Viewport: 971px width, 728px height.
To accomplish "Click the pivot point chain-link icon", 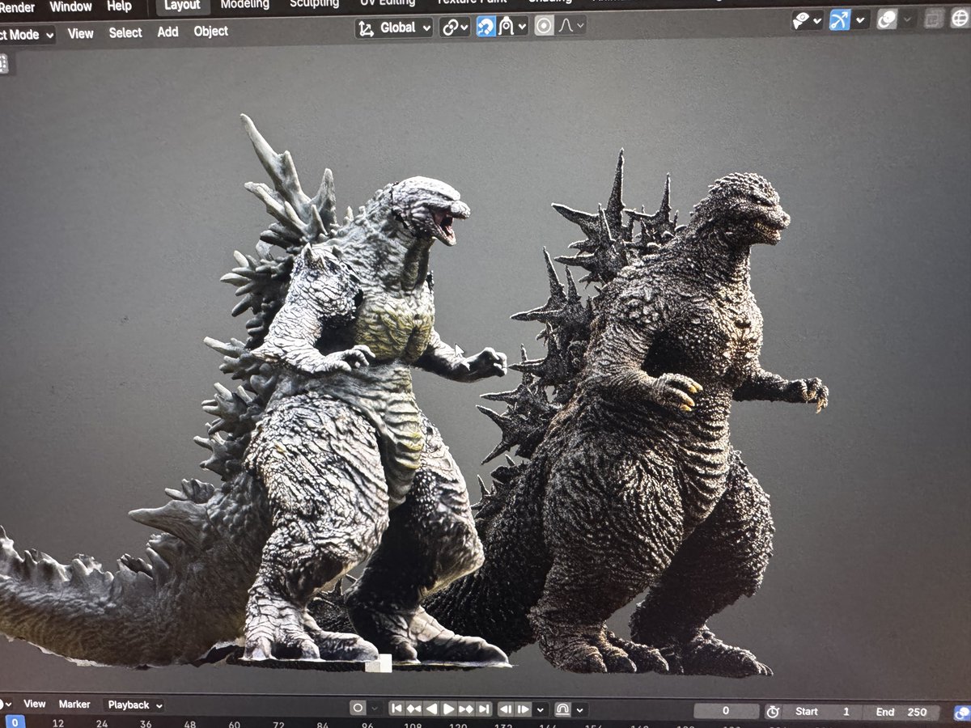I will click(x=450, y=27).
